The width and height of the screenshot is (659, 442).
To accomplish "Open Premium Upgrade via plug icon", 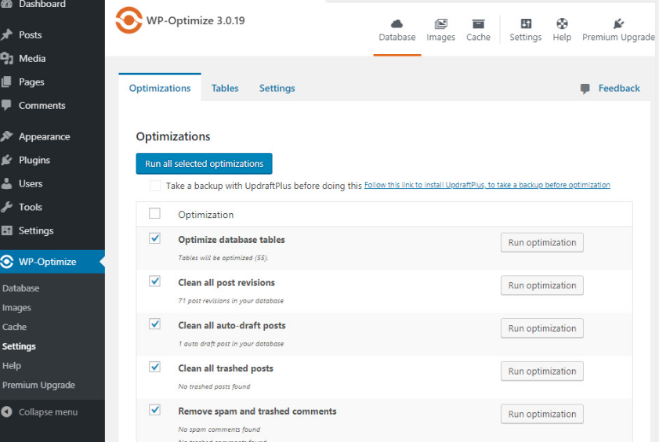I will click(618, 24).
